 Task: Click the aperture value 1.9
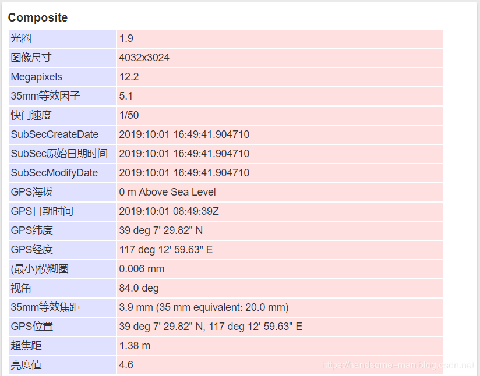point(126,38)
